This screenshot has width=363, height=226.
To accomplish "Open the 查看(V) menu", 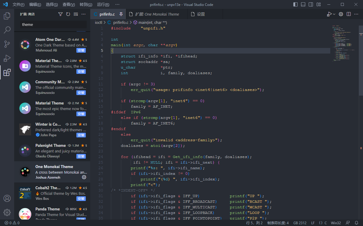I will pos(69,5).
